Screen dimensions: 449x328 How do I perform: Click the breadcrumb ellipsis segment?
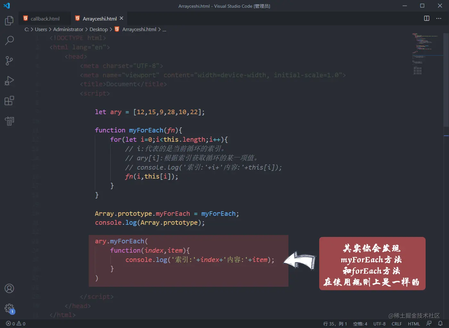point(164,29)
